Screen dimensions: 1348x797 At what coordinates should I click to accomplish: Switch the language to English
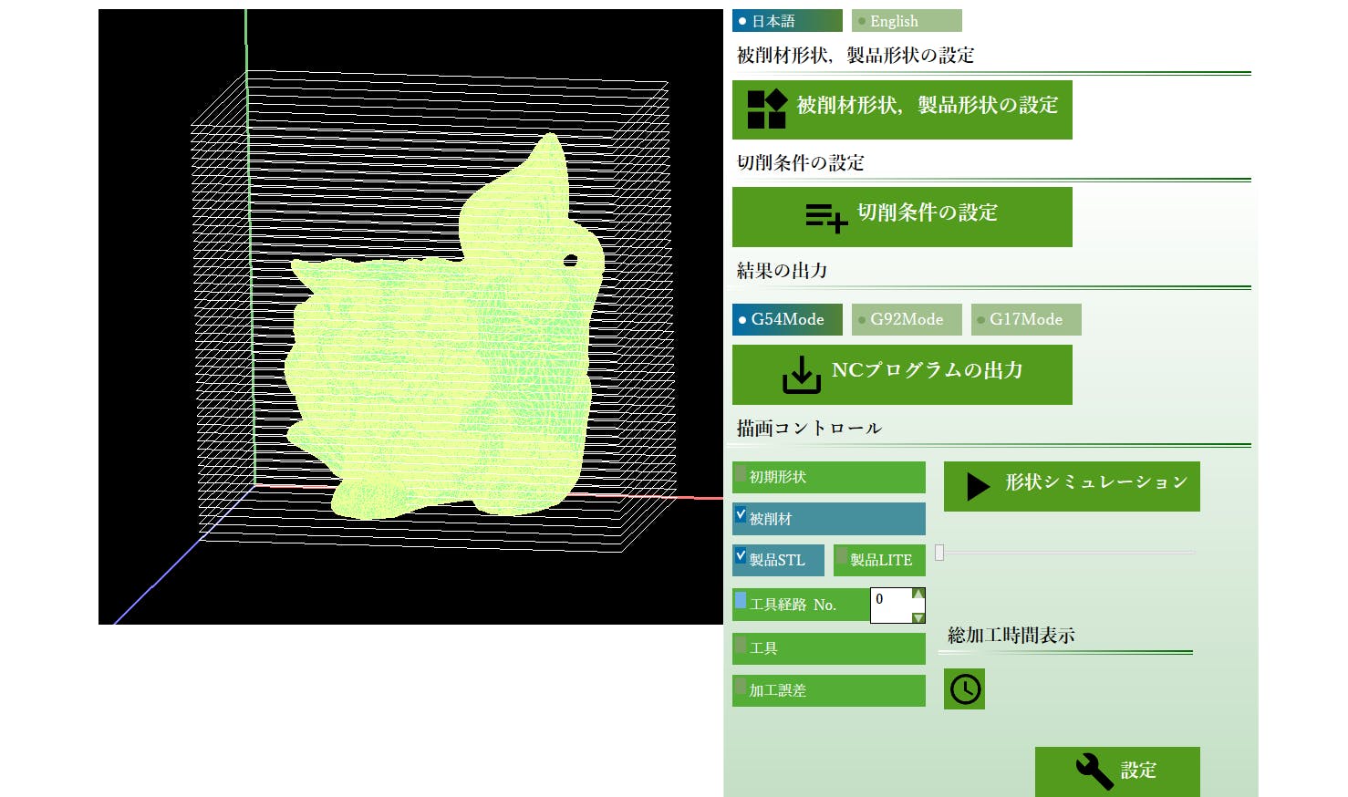pyautogui.click(x=907, y=21)
